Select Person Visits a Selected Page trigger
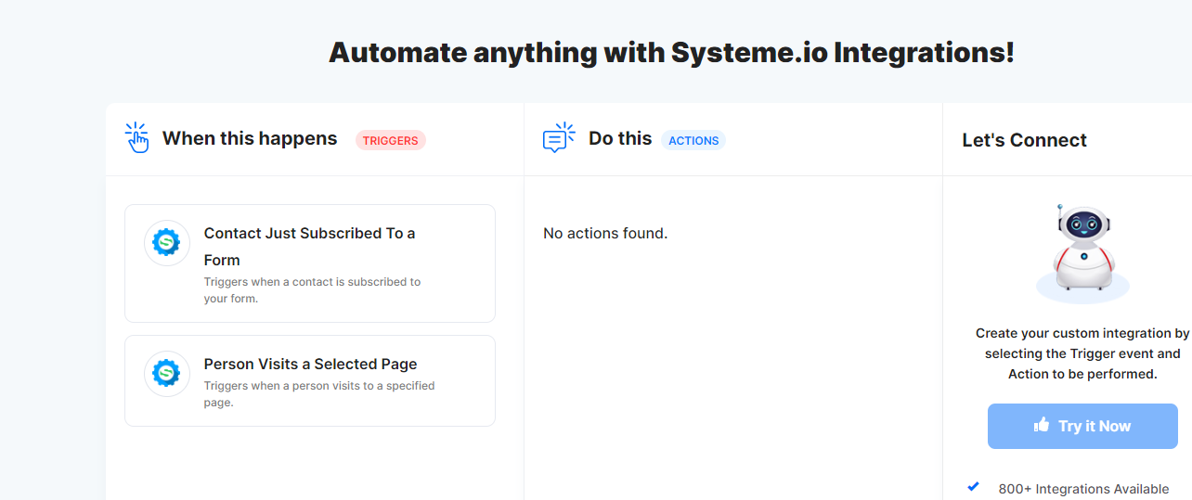This screenshot has height=500, width=1192. tap(310, 380)
